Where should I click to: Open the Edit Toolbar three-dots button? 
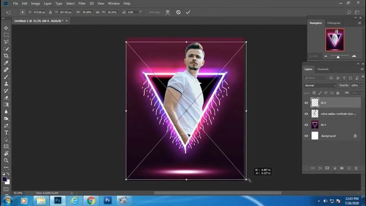pos(6,168)
